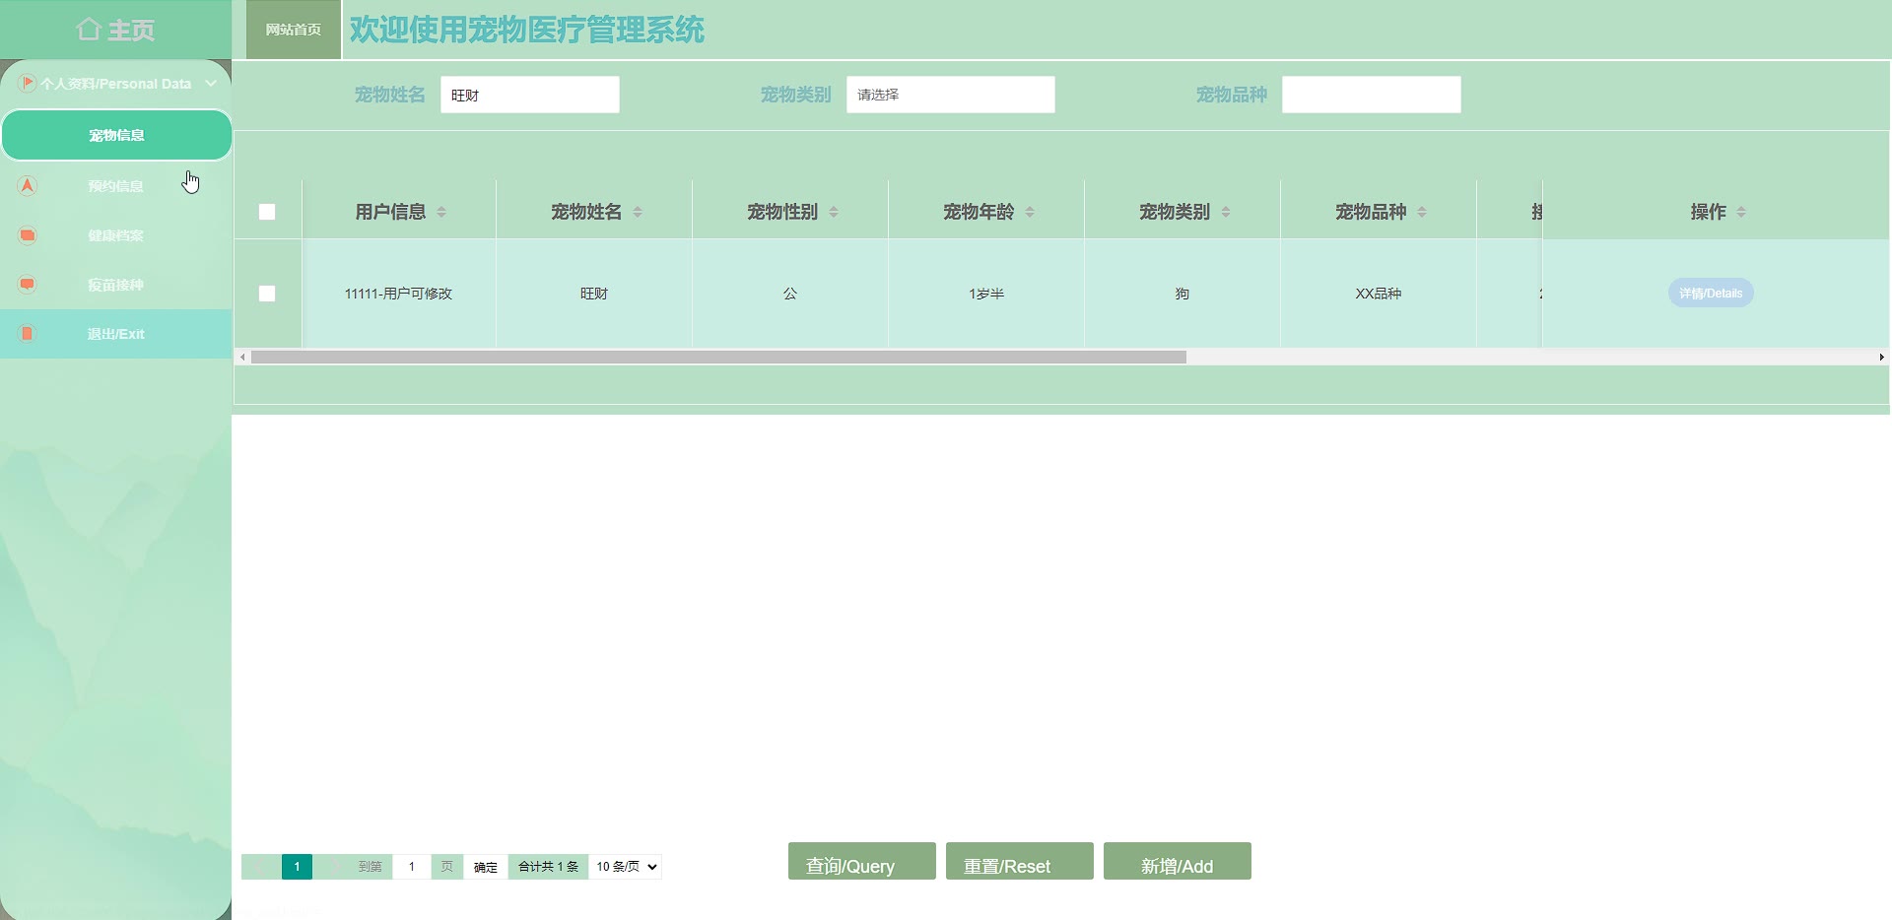Screen dimensions: 1892x920
Task: Sort table by 宠物年龄 column arrows
Action: 1030,212
